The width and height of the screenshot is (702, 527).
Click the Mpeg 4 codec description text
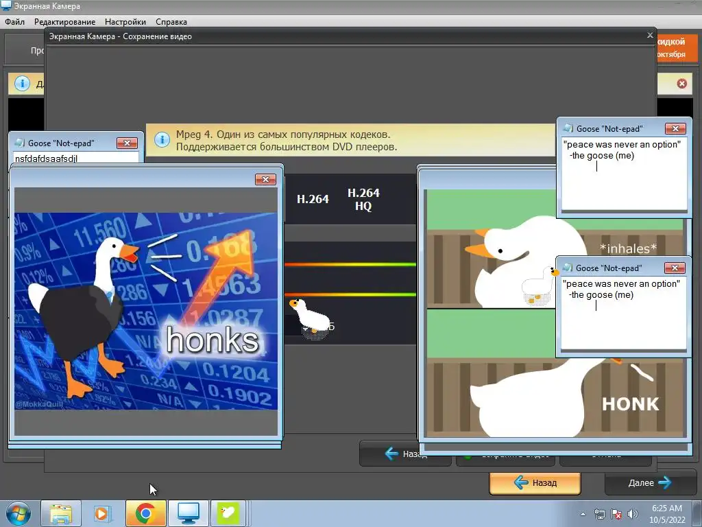click(286, 140)
